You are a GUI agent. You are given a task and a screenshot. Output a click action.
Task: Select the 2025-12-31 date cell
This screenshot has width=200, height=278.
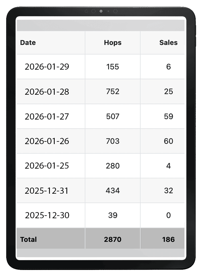[47, 191]
